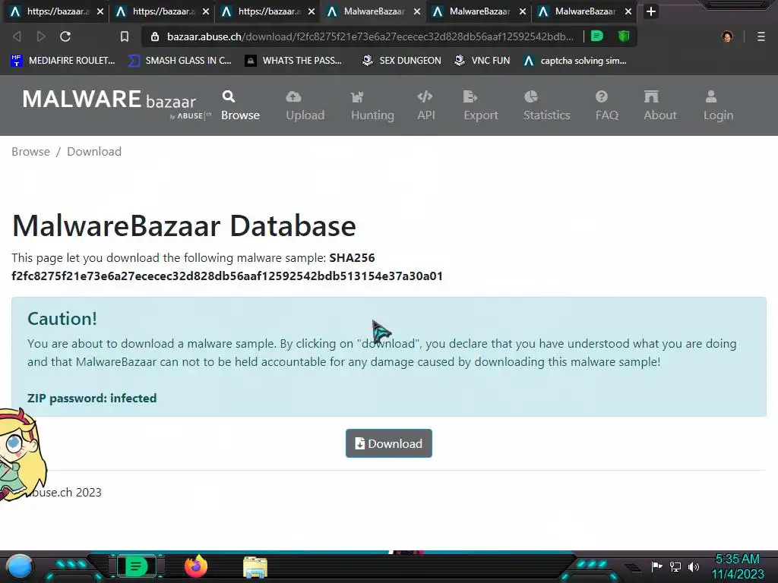The height and width of the screenshot is (583, 778).
Task: Click the green chat extension icon in toolbar
Action: point(597,36)
